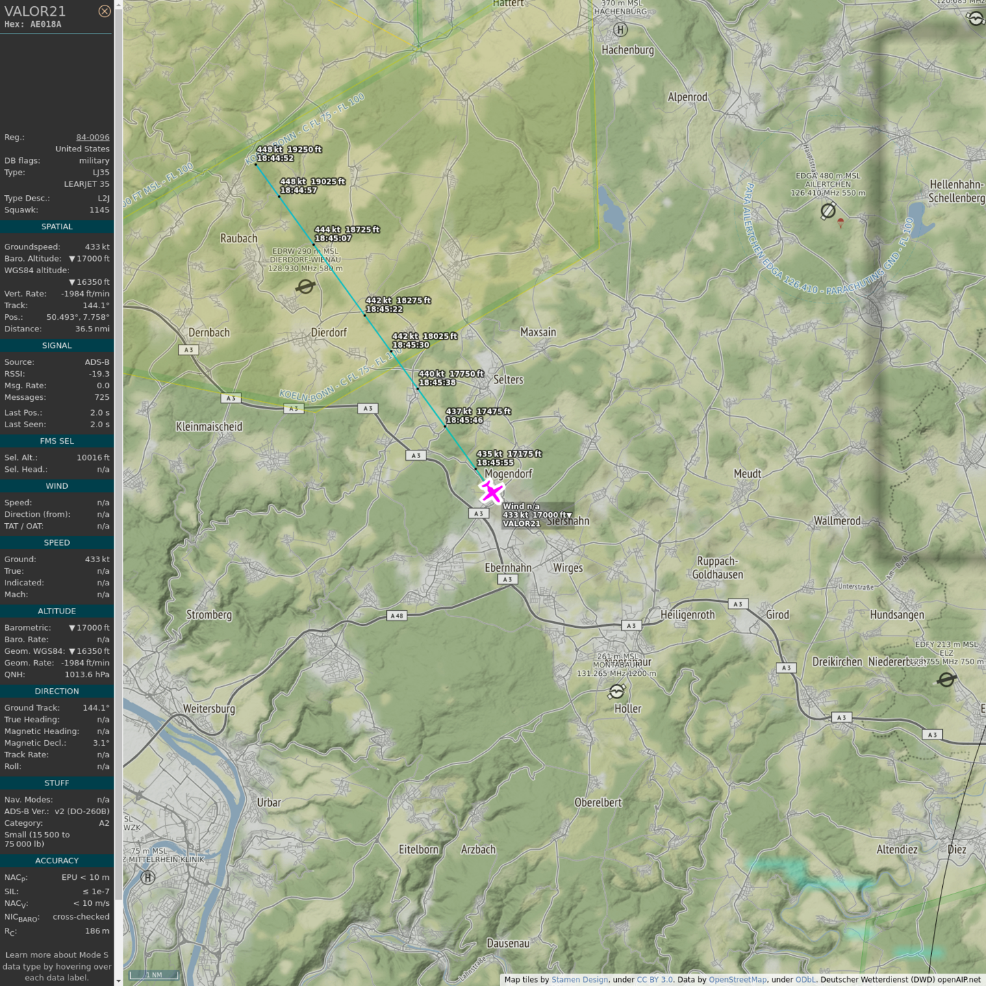Click the Hachenburg heliport H icon

(x=620, y=29)
